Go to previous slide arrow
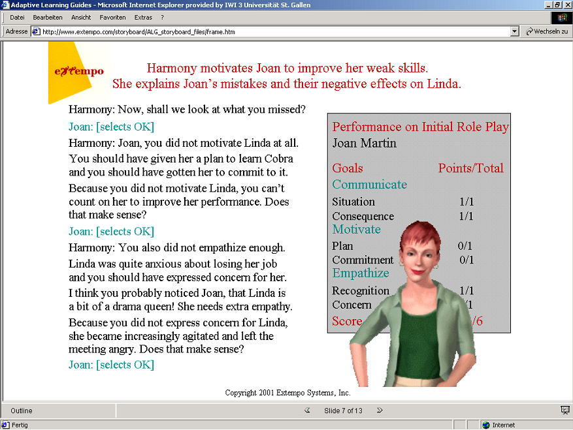The width and height of the screenshot is (573, 430). pos(307,410)
